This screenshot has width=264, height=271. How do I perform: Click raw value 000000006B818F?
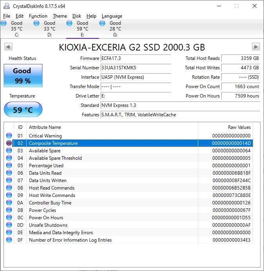231,173
